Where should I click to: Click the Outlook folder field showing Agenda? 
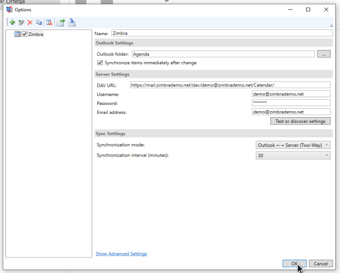point(223,54)
